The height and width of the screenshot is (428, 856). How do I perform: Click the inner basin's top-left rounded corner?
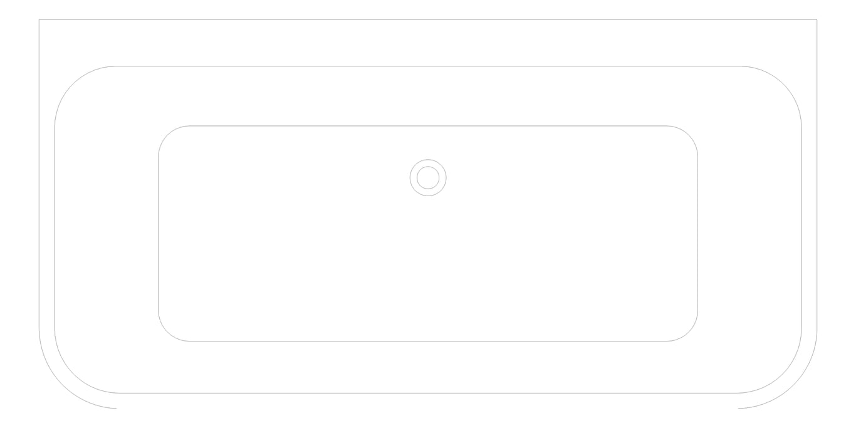point(167,135)
